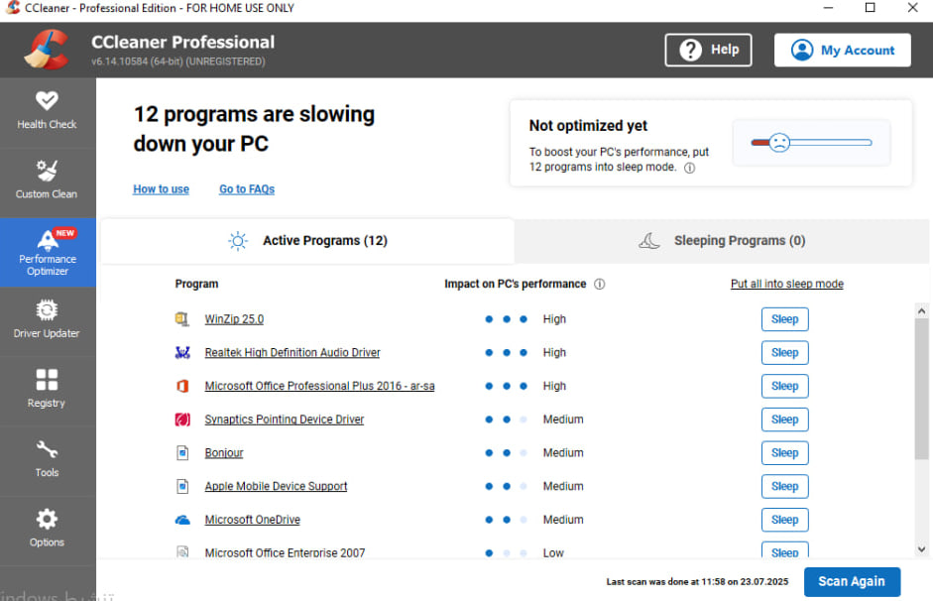Open Realtek High Definition Audio Driver link
Image resolution: width=933 pixels, height=601 pixels.
(292, 353)
